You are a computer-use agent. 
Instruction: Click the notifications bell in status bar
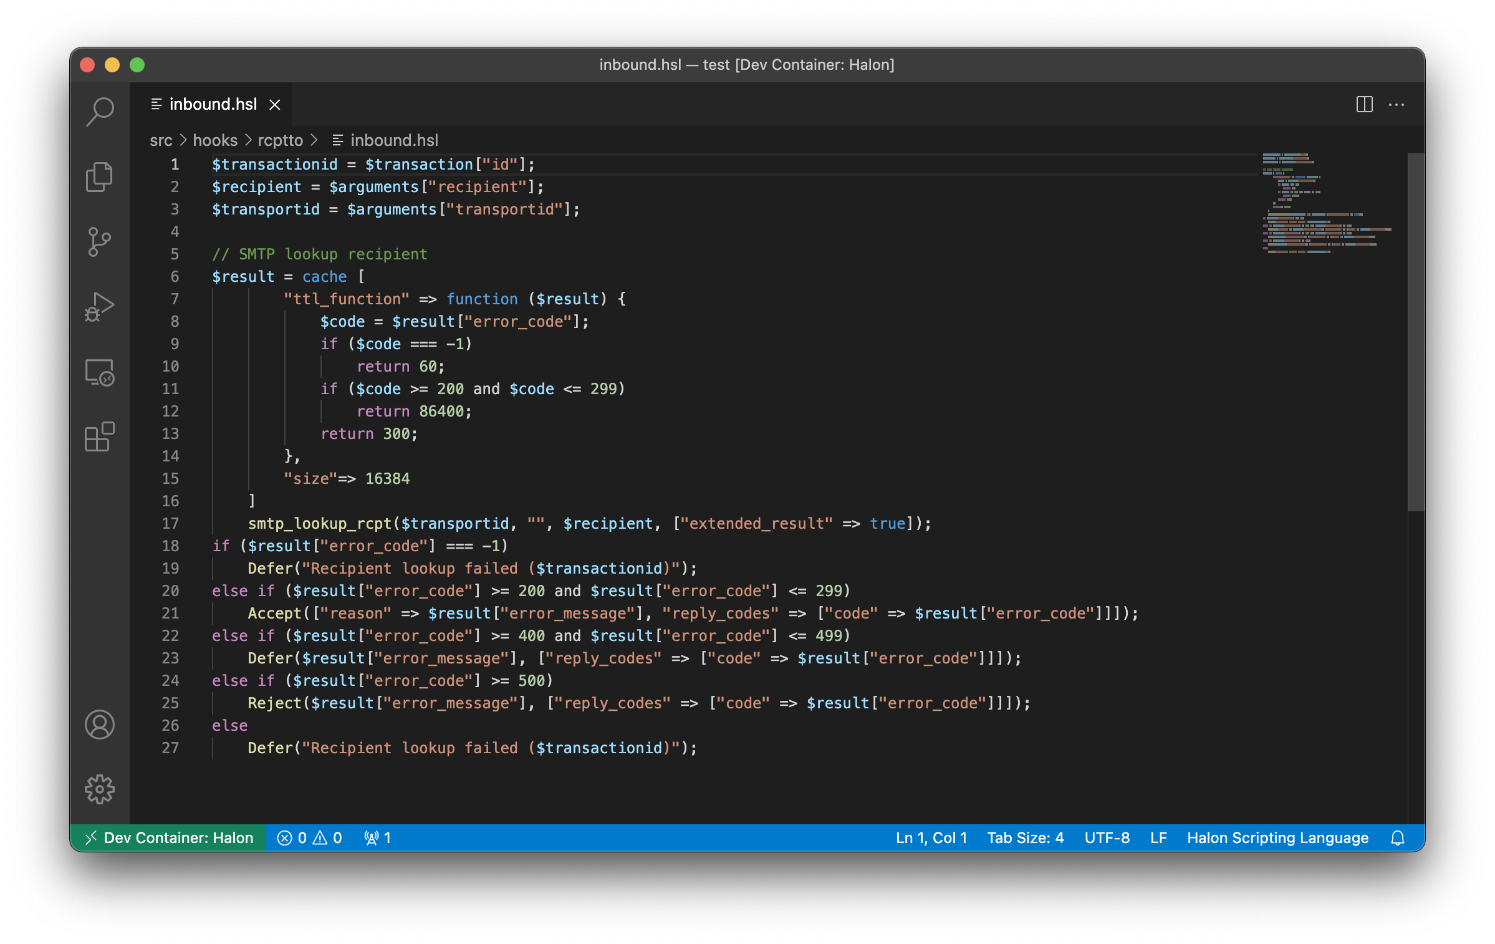[x=1398, y=838]
